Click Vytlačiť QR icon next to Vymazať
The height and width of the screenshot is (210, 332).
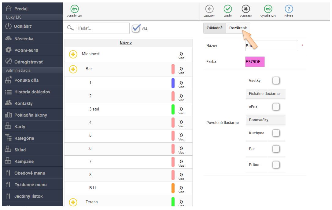[268, 9]
